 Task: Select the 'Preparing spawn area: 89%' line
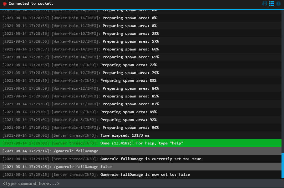[x=141, y=112]
